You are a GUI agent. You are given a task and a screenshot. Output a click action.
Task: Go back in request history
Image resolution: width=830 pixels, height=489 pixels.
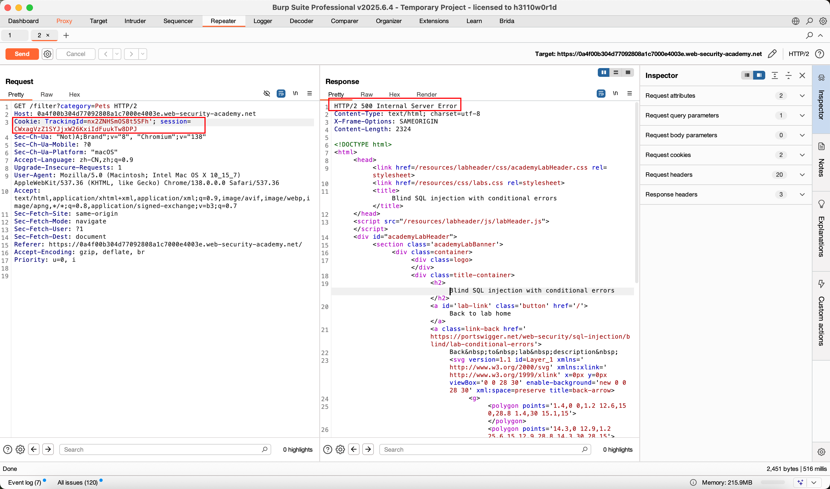coord(105,54)
